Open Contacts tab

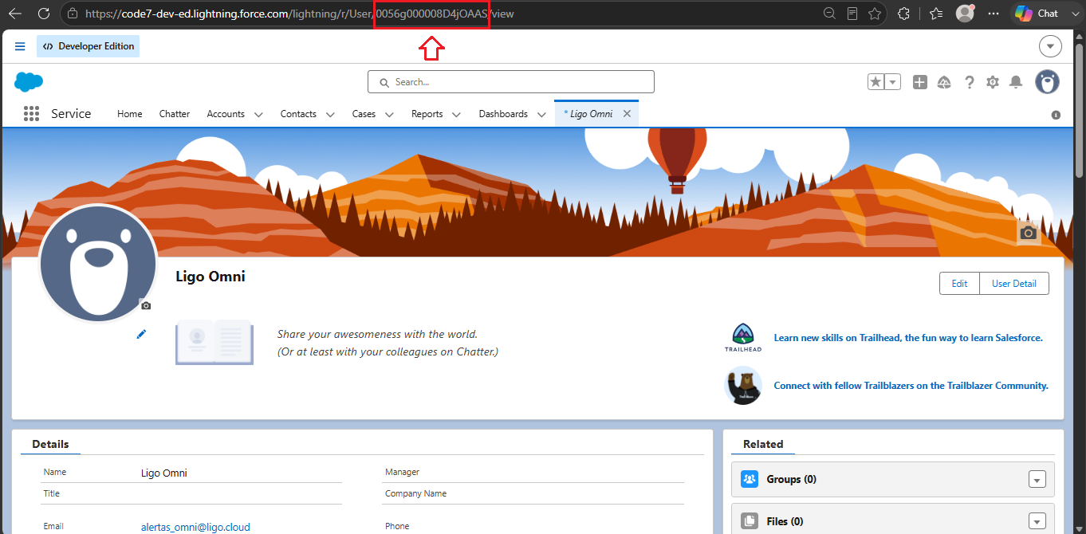(x=298, y=114)
